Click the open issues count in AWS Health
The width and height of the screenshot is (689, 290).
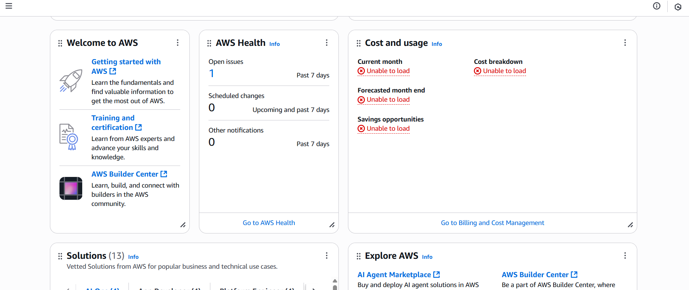(211, 73)
